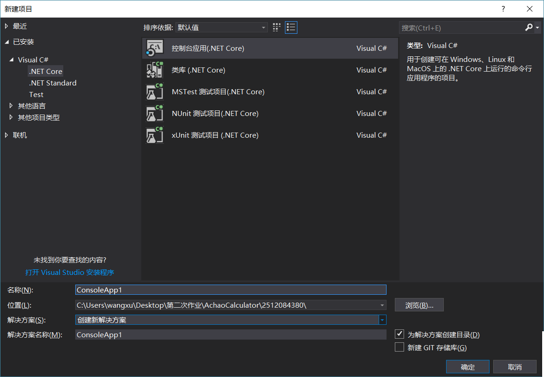544x377 pixels.
Task: Select the MSTest 测试项目 template icon
Action: pos(155,91)
